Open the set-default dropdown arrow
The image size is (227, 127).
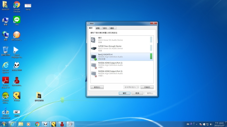(138, 87)
